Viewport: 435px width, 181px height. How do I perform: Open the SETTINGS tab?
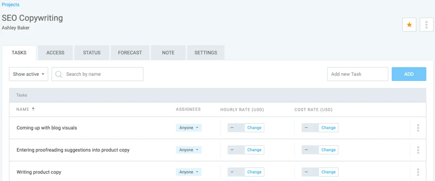(x=206, y=52)
